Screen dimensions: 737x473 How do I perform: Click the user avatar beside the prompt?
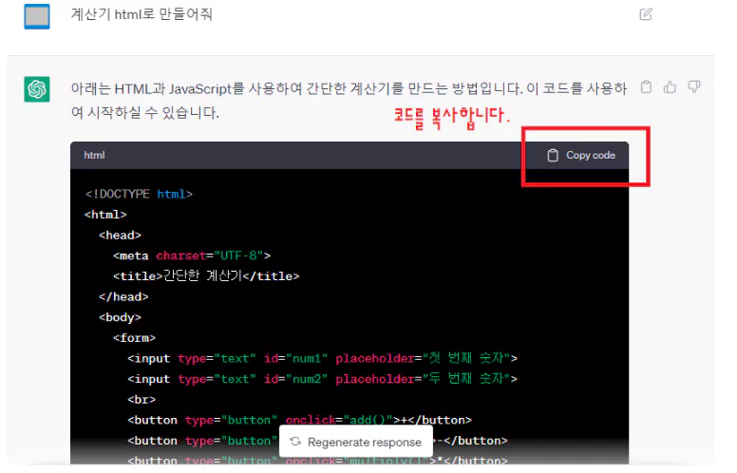click(37, 16)
